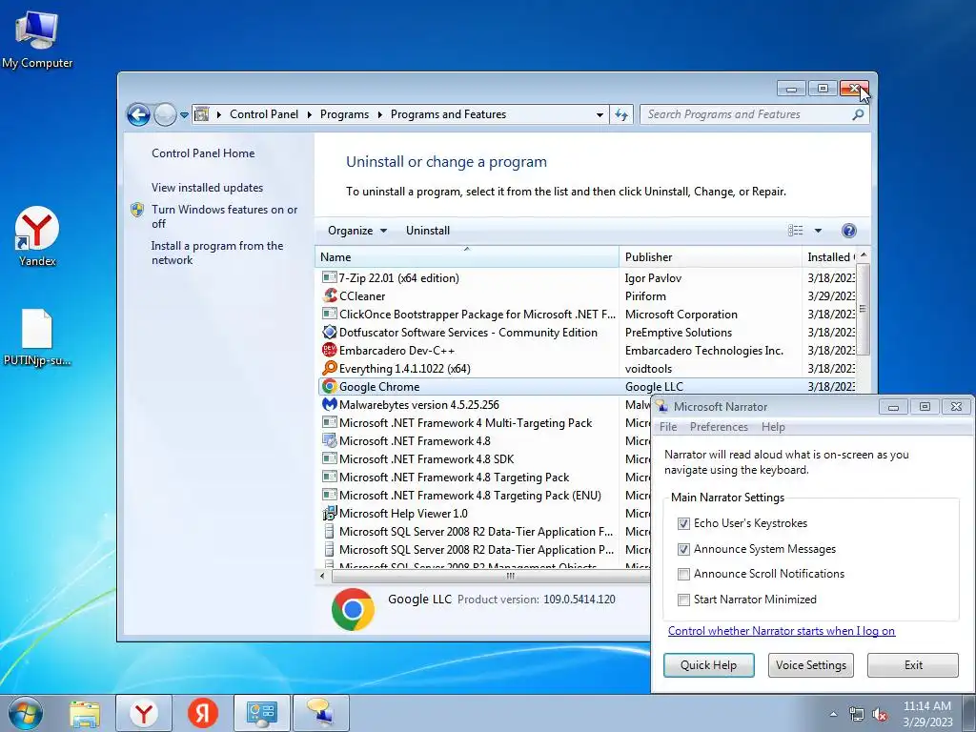
Task: Open Control whether Narrator starts link
Action: pyautogui.click(x=782, y=631)
